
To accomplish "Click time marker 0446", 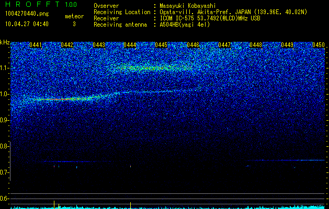I will [x=193, y=45].
